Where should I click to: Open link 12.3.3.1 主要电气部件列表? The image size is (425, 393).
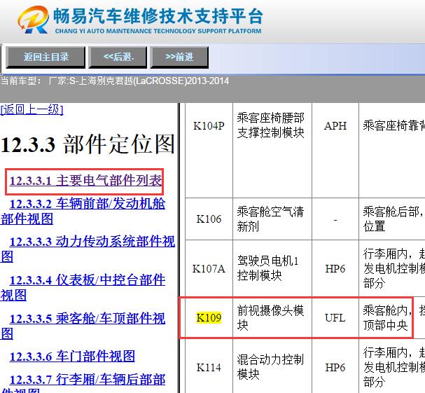click(x=85, y=181)
